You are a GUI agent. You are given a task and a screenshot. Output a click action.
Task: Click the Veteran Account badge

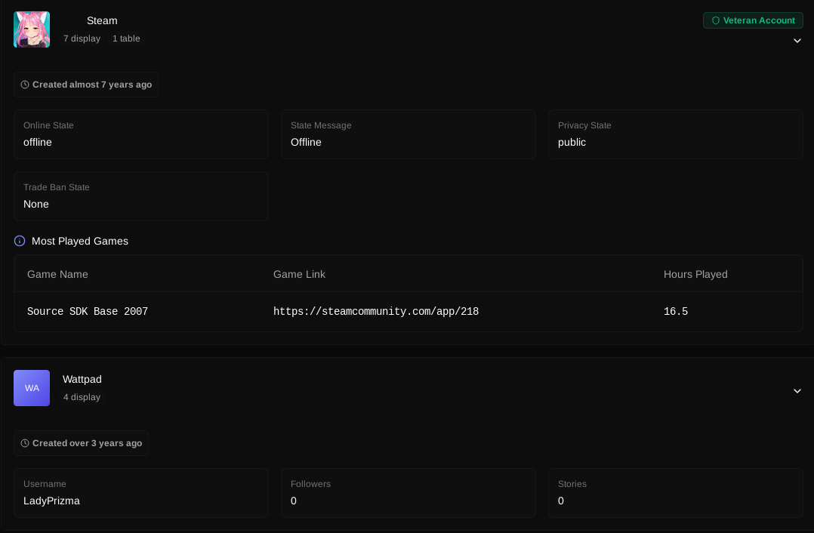tap(753, 20)
